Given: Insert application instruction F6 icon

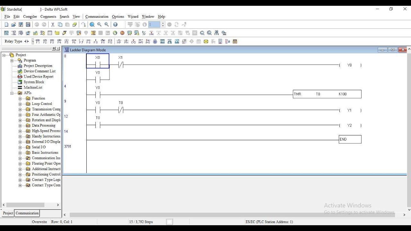Looking at the screenshot, I should click(74, 41).
